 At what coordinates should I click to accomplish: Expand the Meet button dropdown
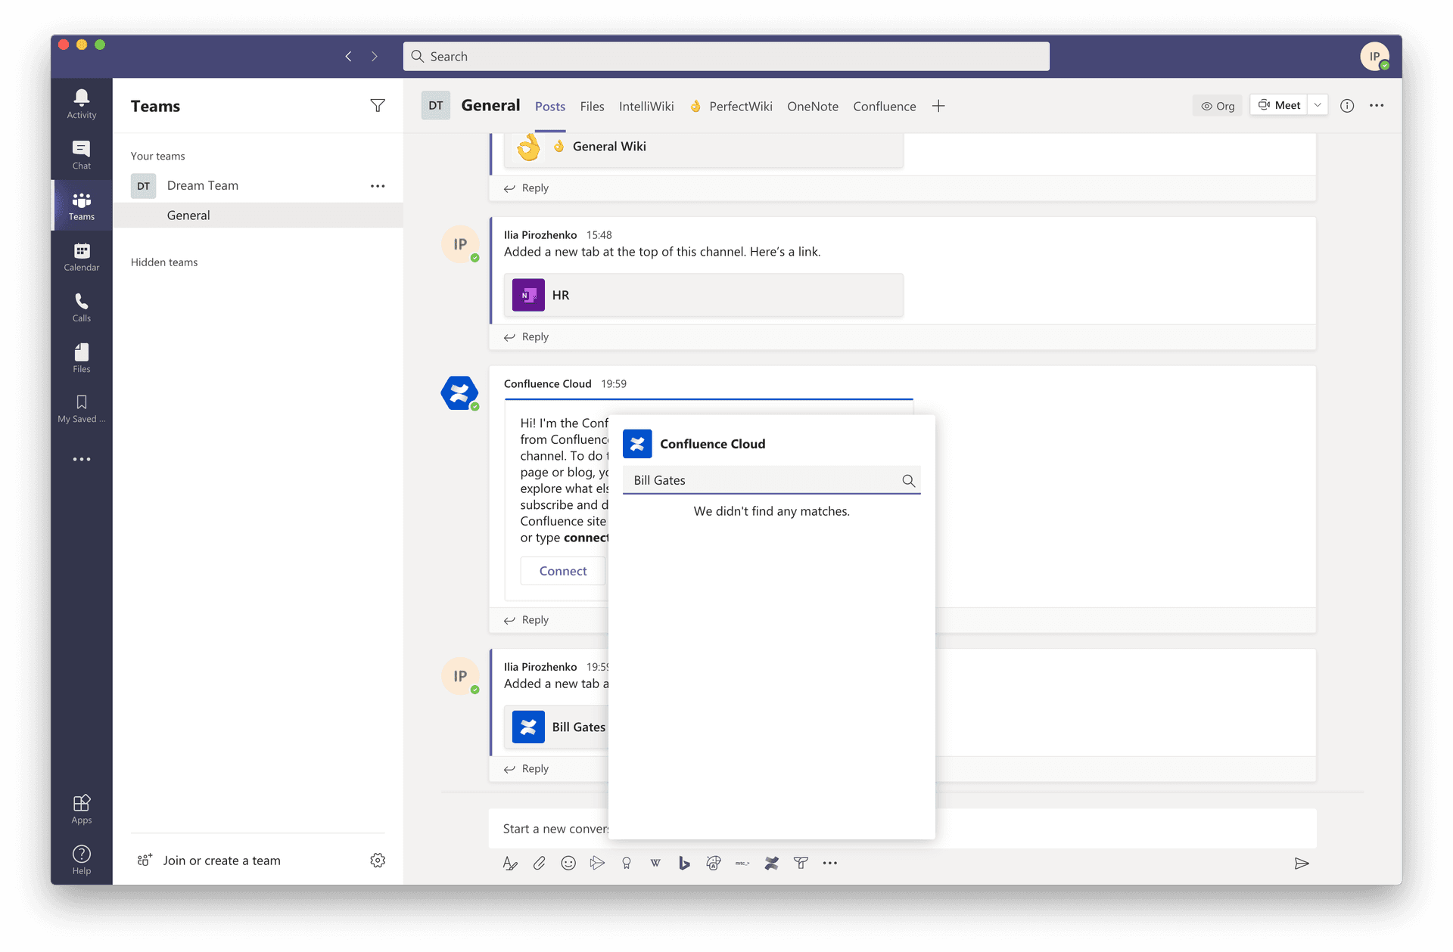click(x=1318, y=104)
